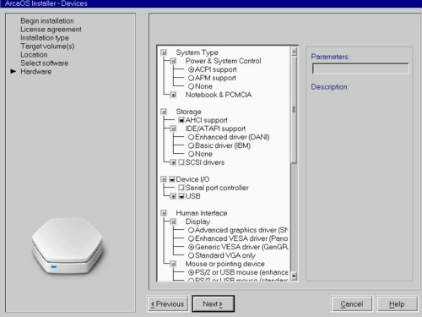Collapse Power & System Control node
The image size is (422, 317).
173,61
